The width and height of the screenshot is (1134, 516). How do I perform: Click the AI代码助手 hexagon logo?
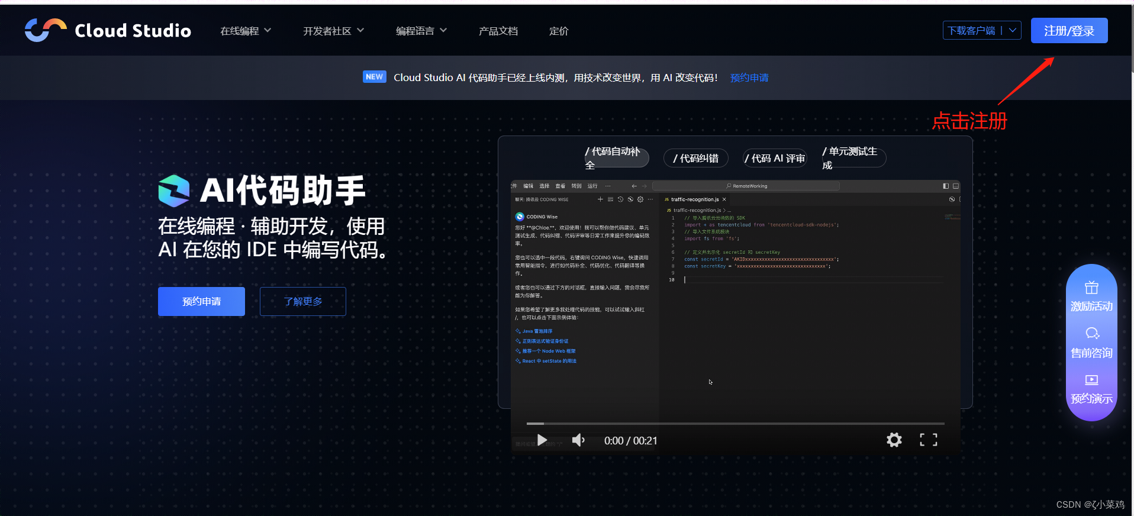pyautogui.click(x=174, y=191)
